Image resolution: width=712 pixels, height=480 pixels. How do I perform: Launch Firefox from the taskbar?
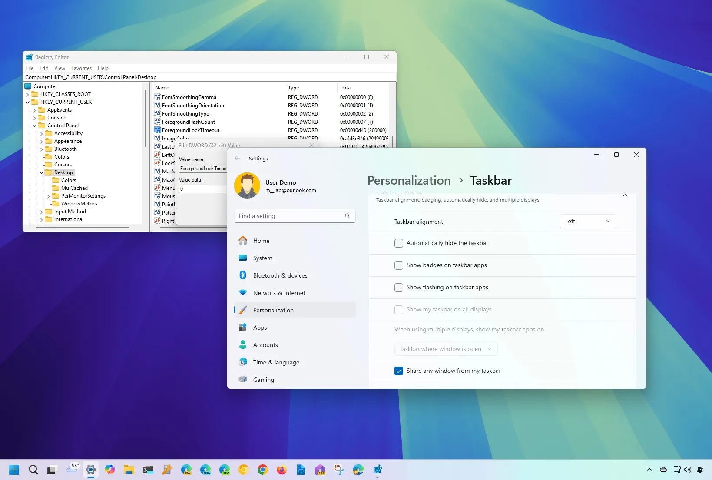pos(281,470)
